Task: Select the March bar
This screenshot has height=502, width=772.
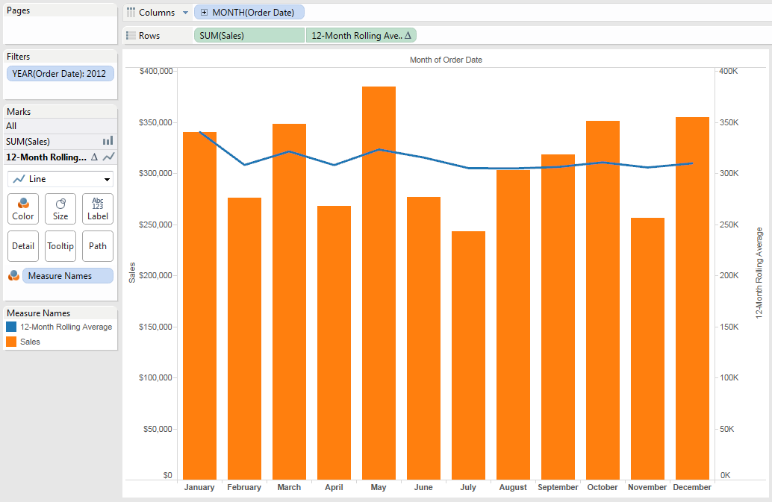Action: [x=289, y=302]
